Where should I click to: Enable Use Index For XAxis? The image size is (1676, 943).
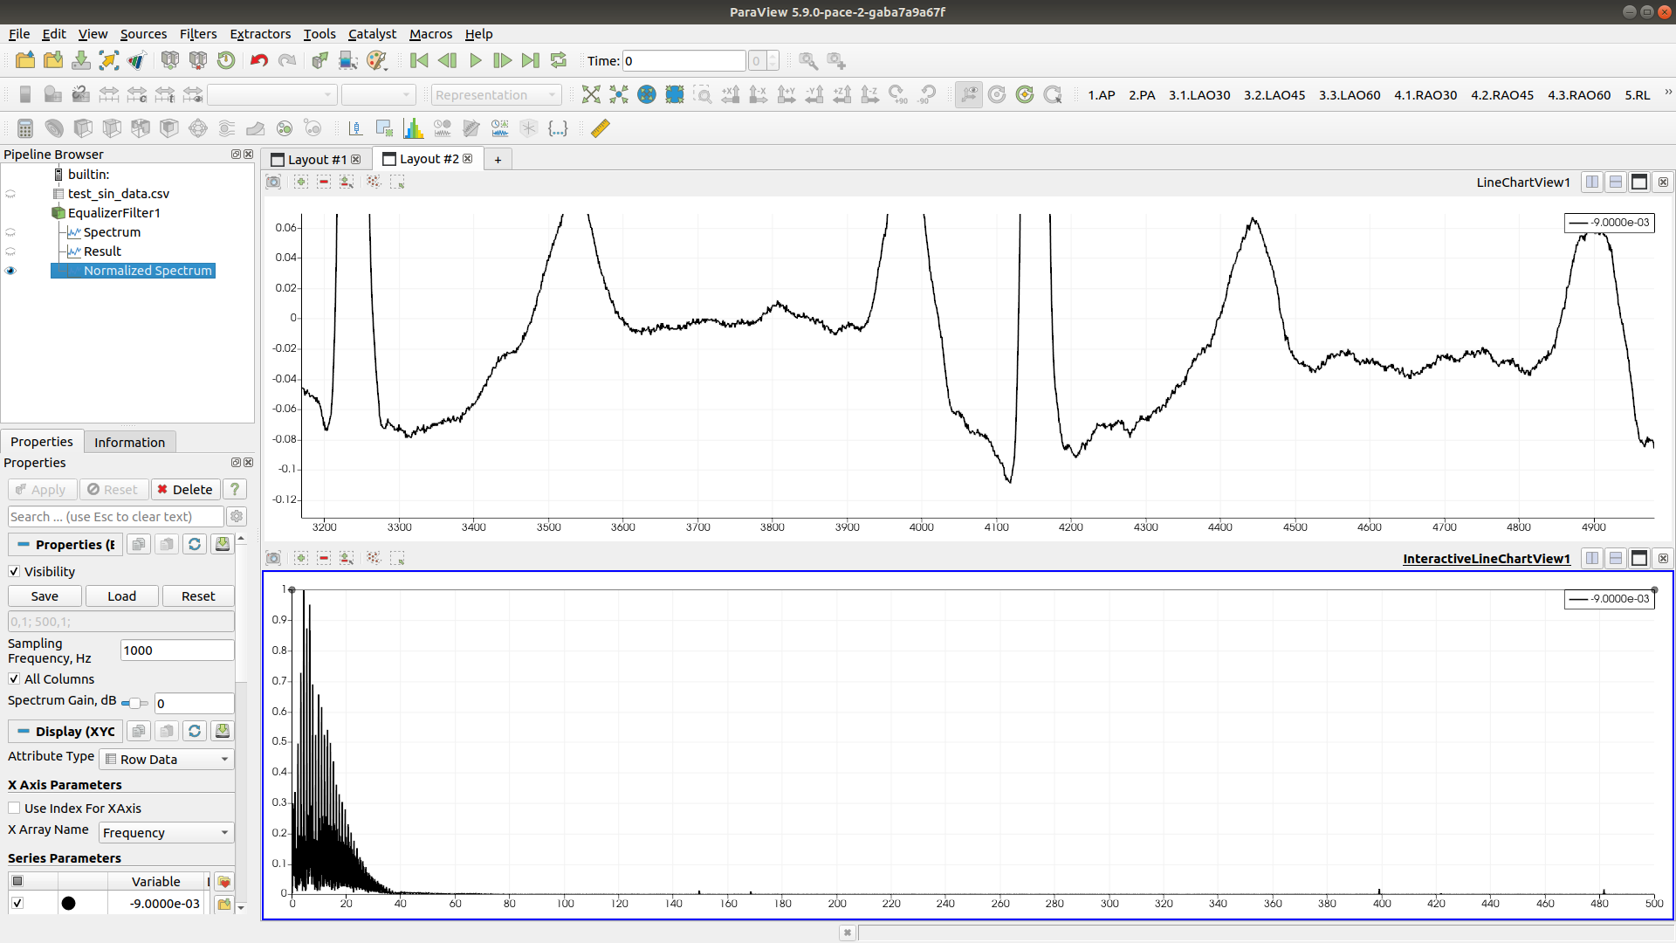coord(14,808)
